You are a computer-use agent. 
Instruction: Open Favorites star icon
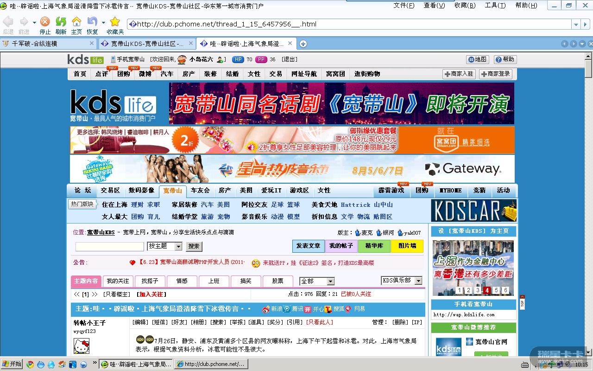coord(115,22)
